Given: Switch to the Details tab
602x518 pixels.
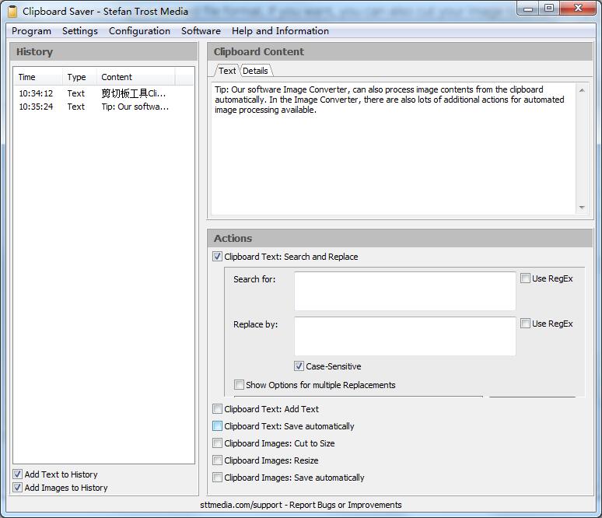Looking at the screenshot, I should [x=255, y=71].
